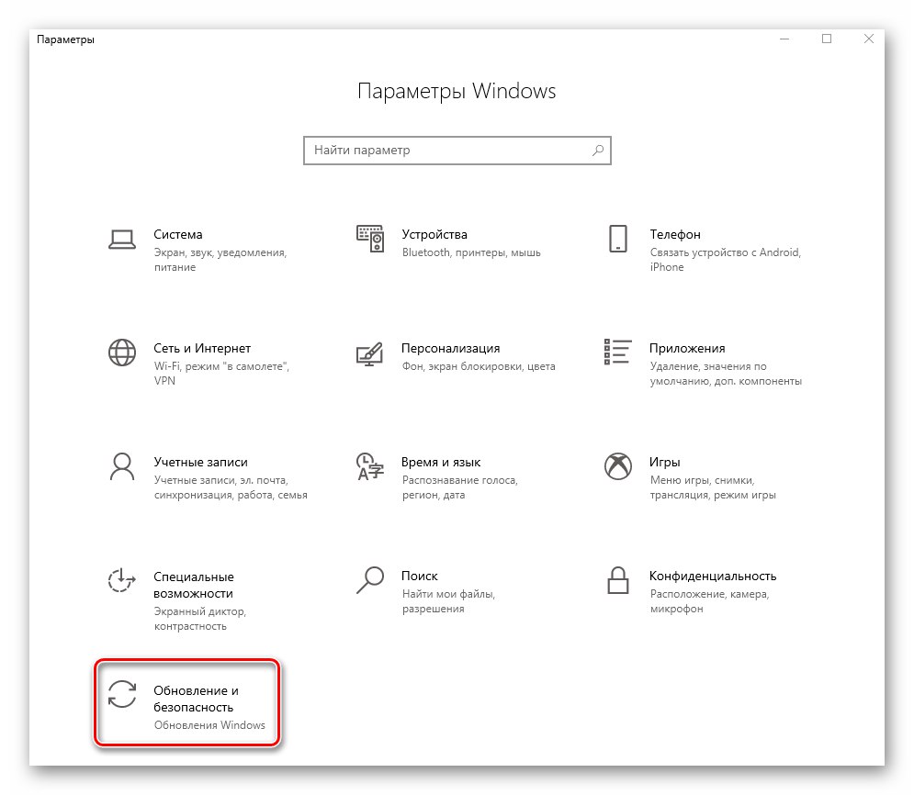Click text 'Фон, экран блокировки, цвета'
Screen dimensions: 914x795
pyautogui.click(x=479, y=366)
